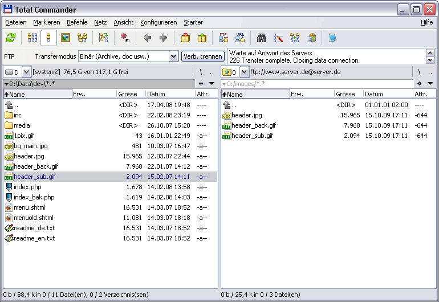This screenshot has height=302, width=439.
Task: Toggle the full details view button
Action: click(x=49, y=38)
